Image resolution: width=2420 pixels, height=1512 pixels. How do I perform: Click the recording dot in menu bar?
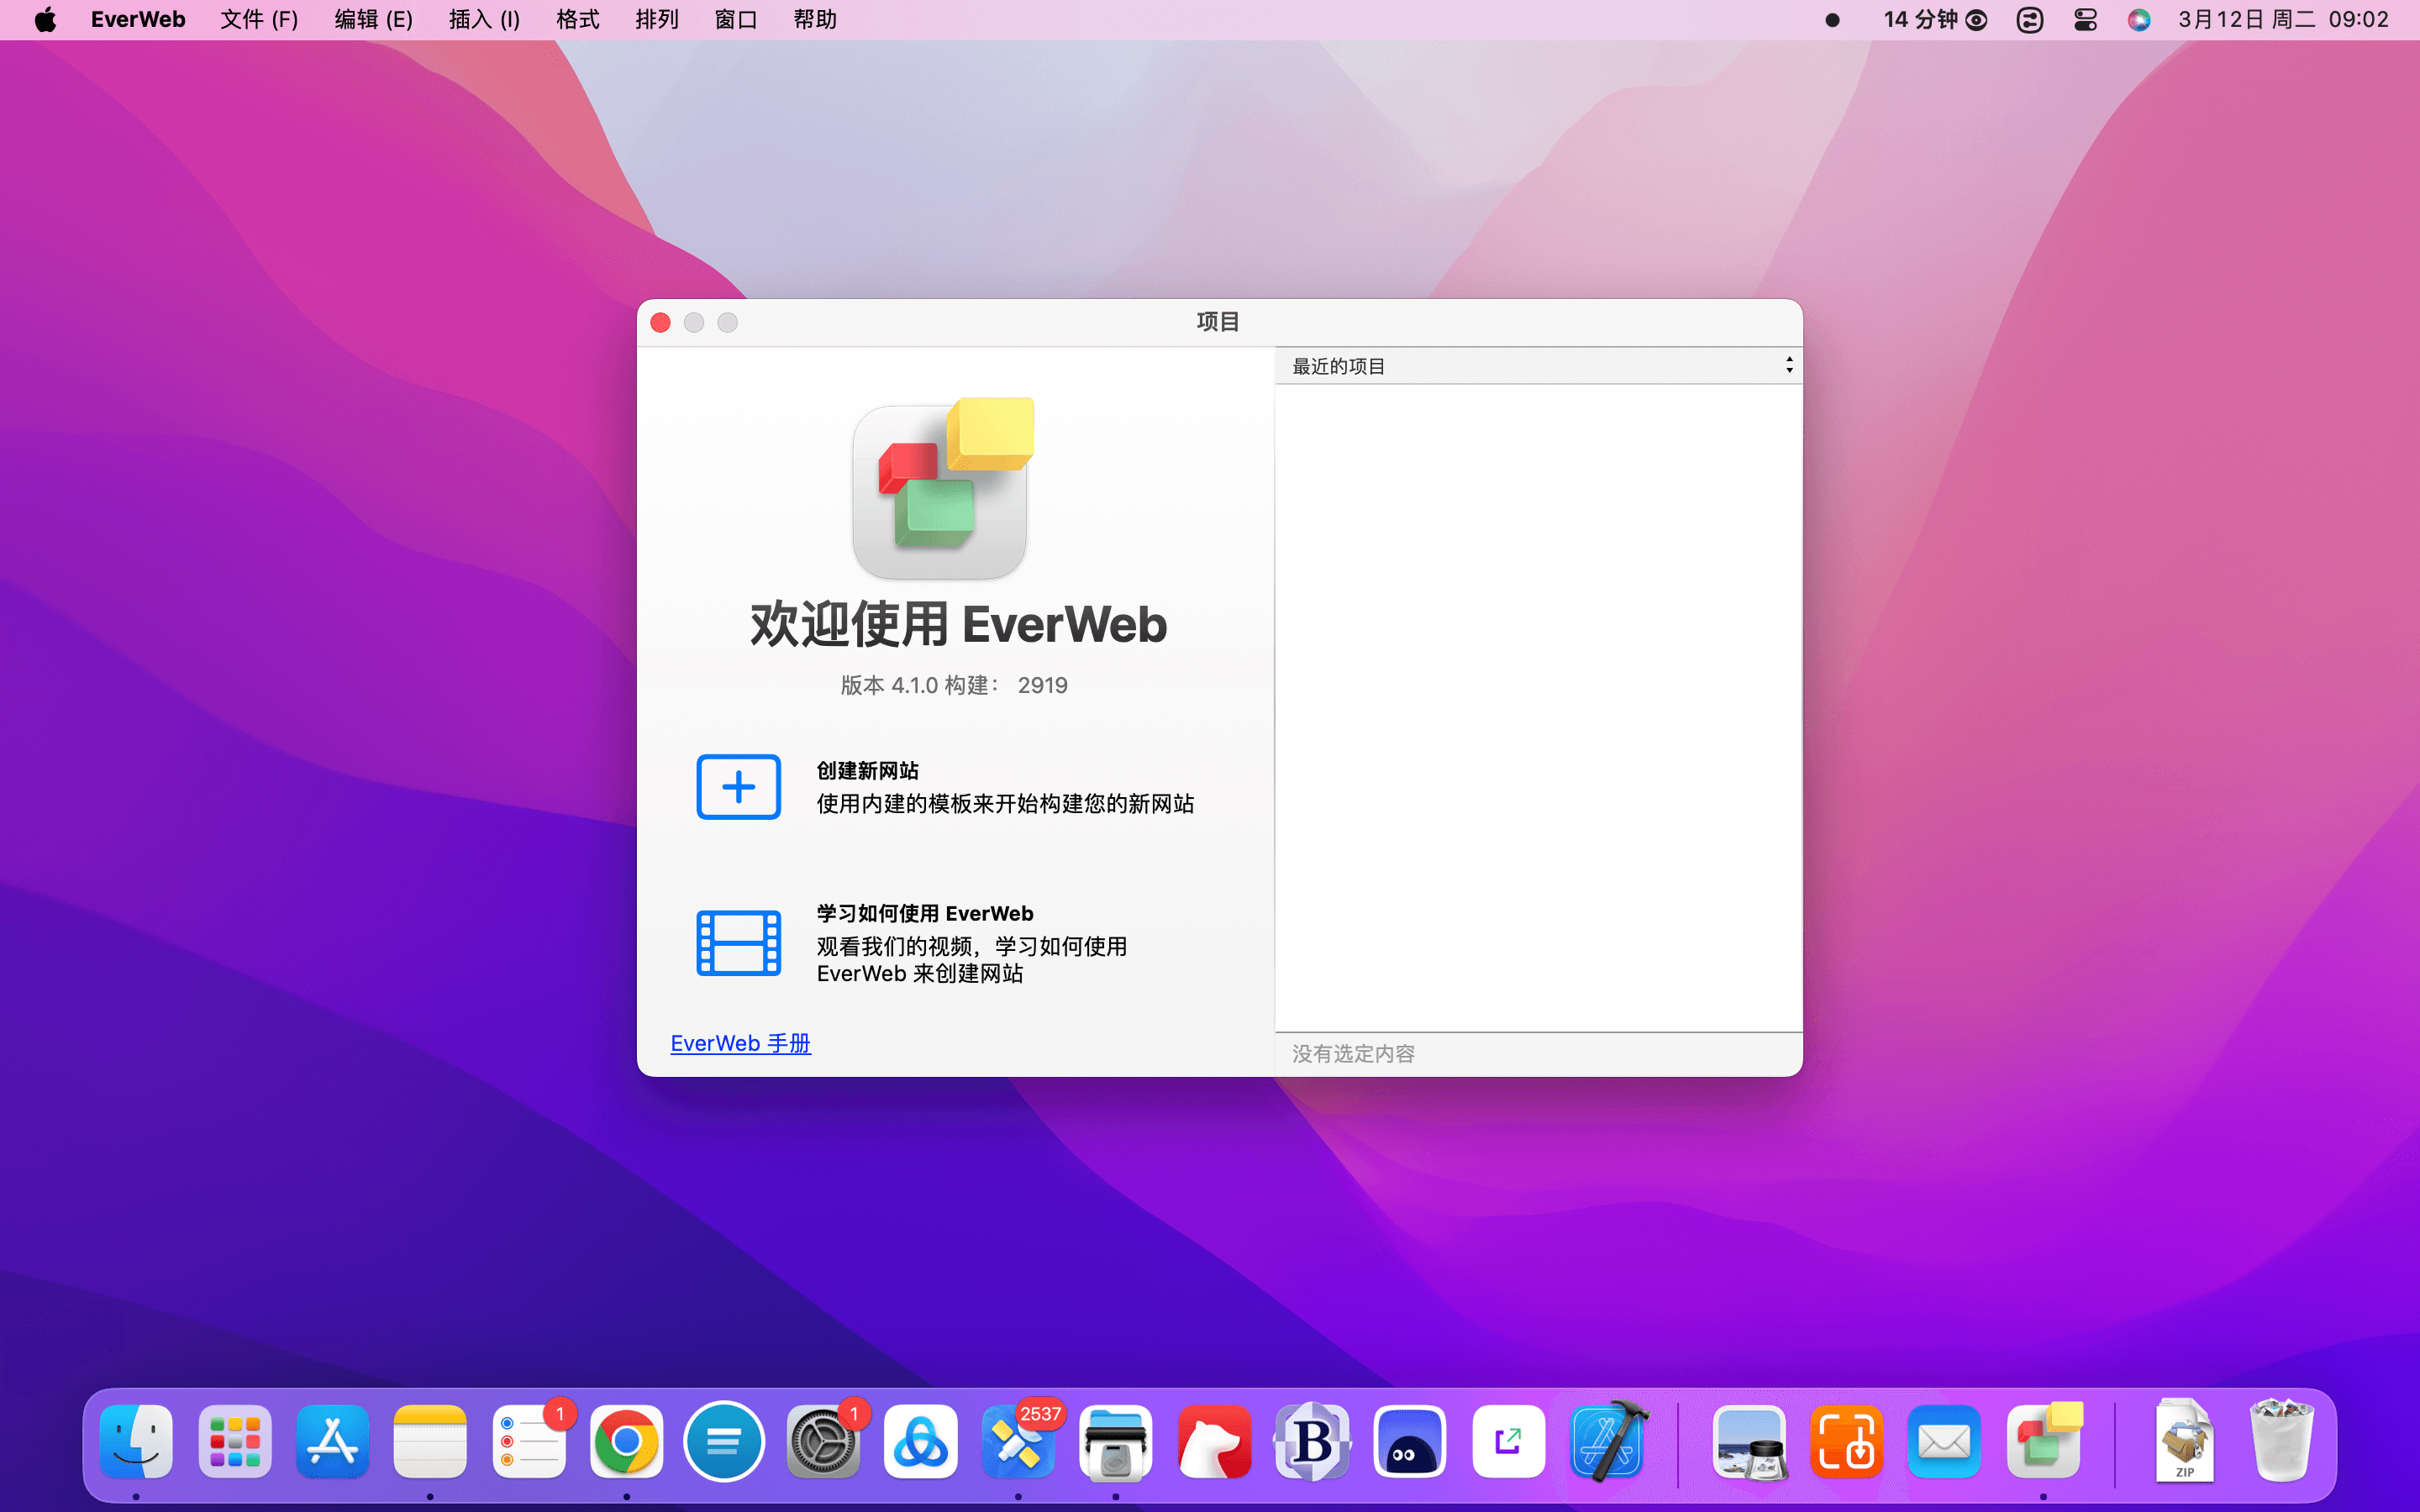click(1832, 19)
